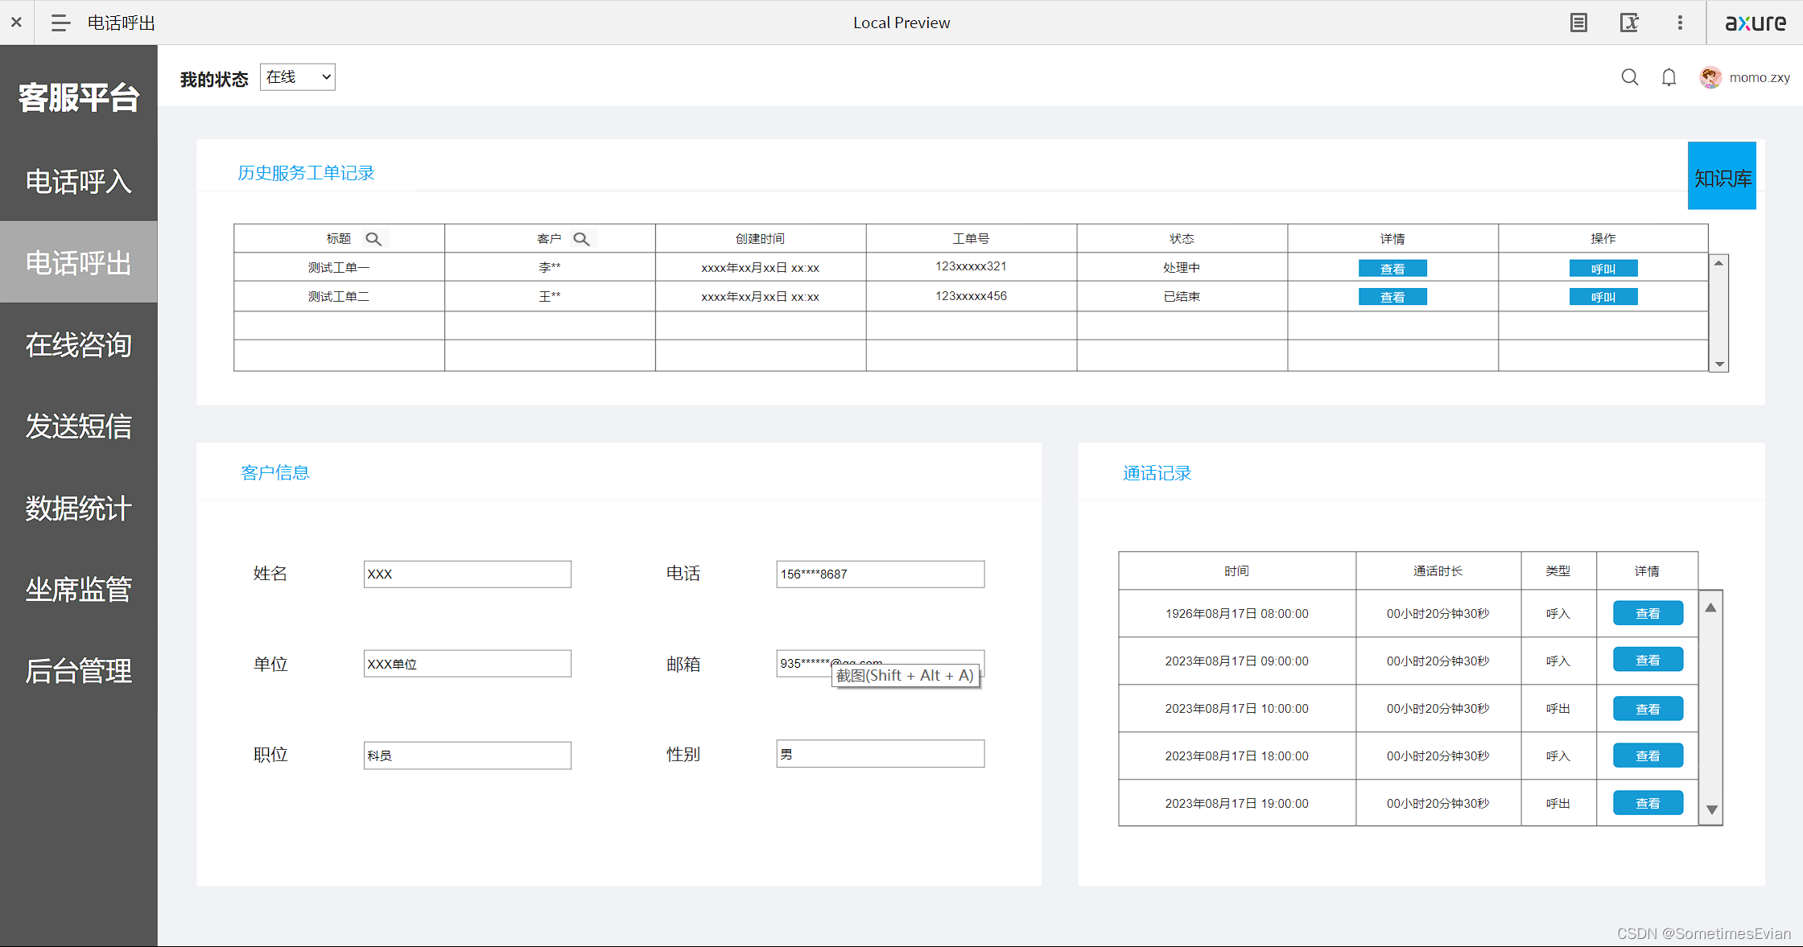Go to 坐席监管 sidebar item
This screenshot has width=1803, height=947.
pos(78,590)
